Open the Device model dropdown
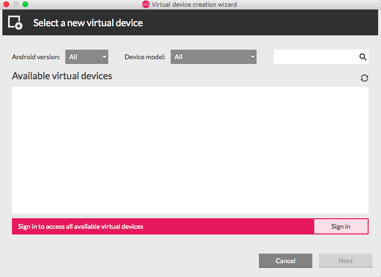Image resolution: width=381 pixels, height=277 pixels. [x=213, y=57]
